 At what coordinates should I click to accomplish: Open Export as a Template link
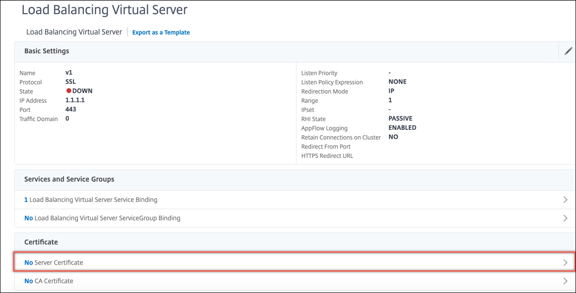[x=161, y=32]
